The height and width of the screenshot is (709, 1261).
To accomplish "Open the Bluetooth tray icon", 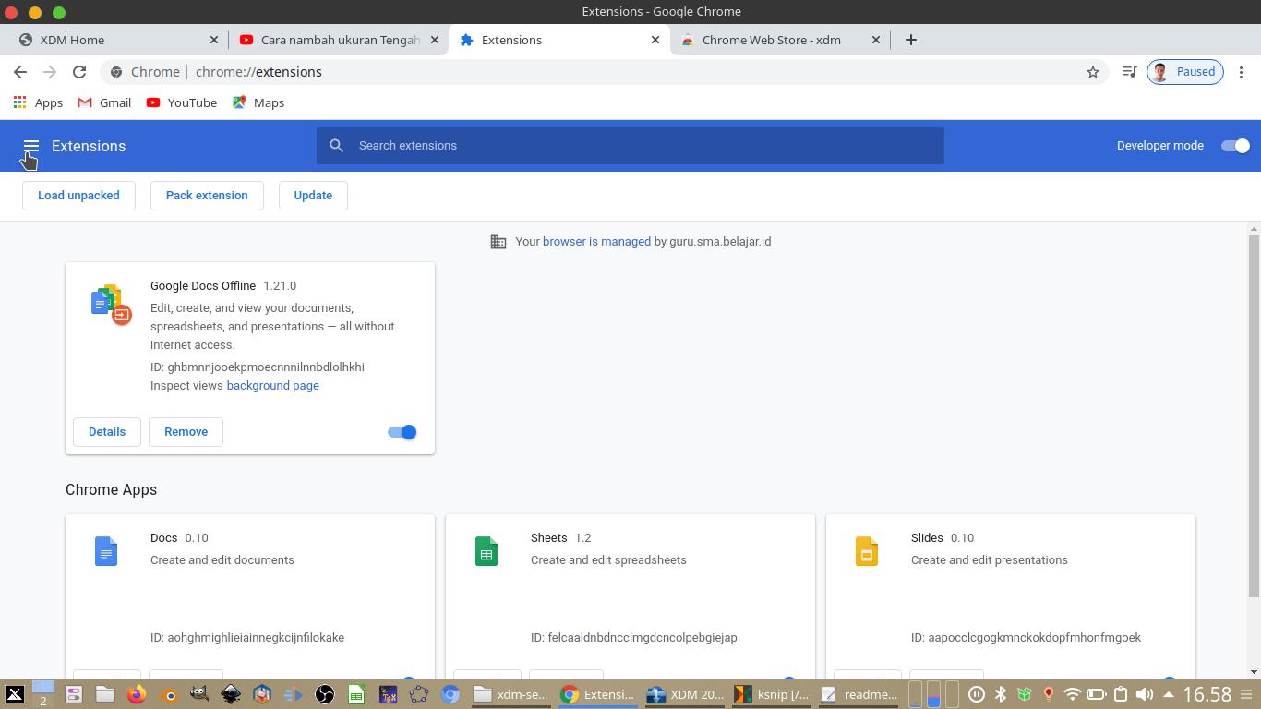I will (x=1000, y=694).
